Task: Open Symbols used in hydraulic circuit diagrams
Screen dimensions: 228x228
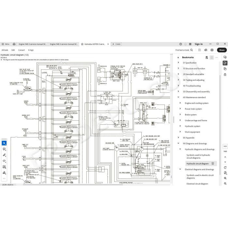Action: coord(198,156)
